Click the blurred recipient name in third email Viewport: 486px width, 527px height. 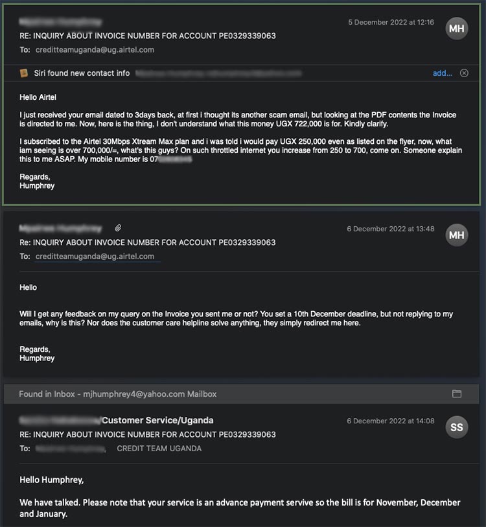[x=71, y=449]
